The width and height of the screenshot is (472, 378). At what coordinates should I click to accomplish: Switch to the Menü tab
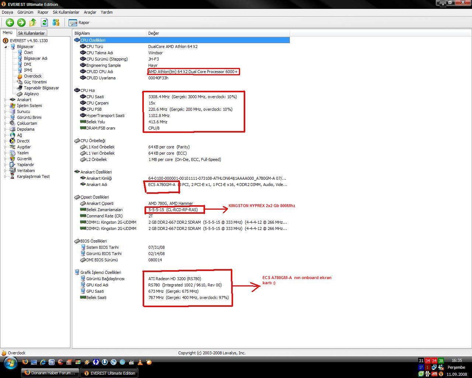(x=7, y=32)
